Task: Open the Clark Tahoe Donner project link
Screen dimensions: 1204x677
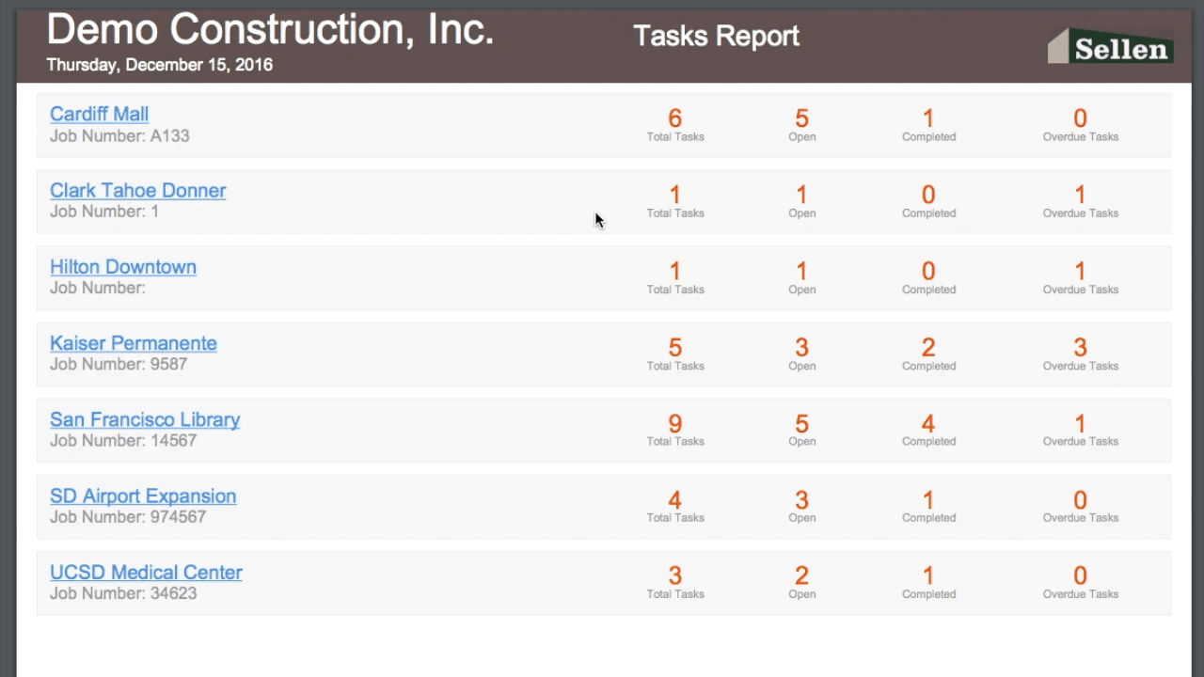Action: tap(137, 190)
